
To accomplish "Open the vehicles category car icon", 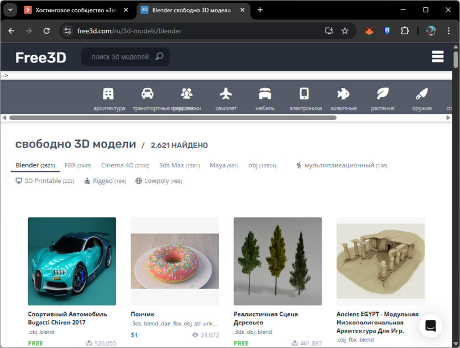I will pyautogui.click(x=147, y=93).
